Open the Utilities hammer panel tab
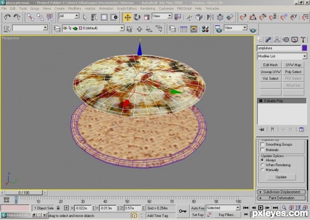Screen dimensions: 310x220 coord(303,40)
